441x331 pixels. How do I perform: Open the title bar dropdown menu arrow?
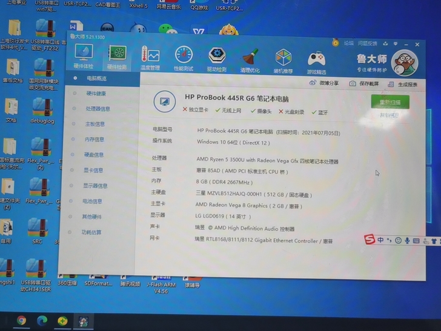(x=396, y=44)
